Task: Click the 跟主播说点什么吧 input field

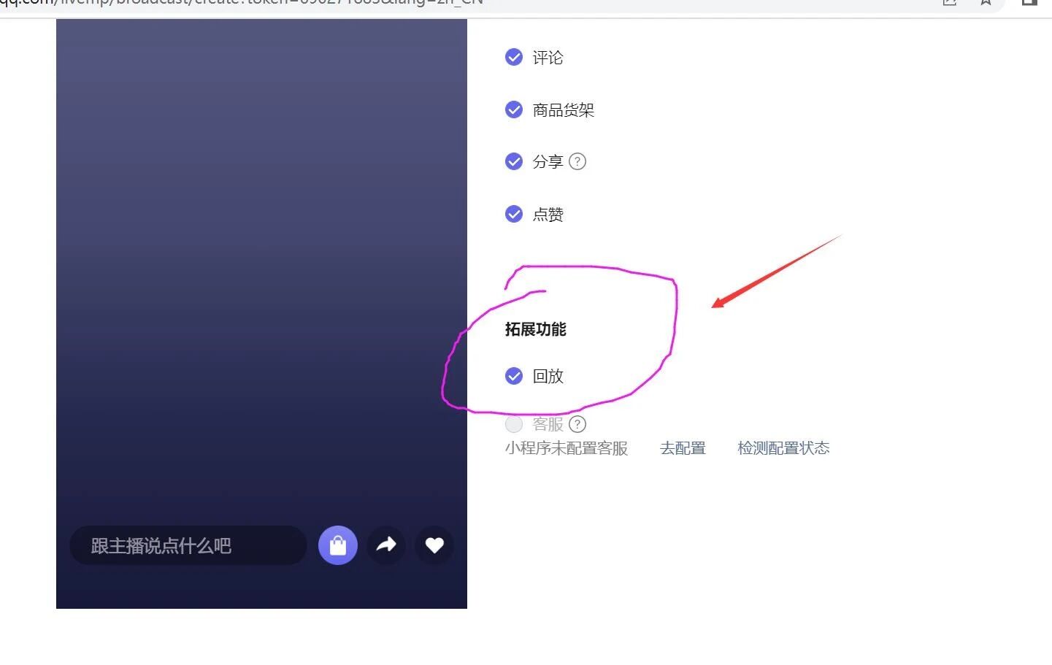Action: pos(188,545)
